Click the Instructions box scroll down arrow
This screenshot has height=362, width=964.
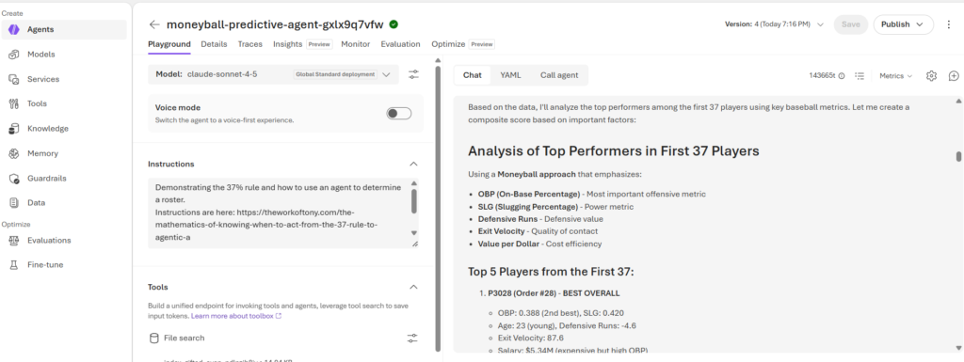click(x=414, y=232)
